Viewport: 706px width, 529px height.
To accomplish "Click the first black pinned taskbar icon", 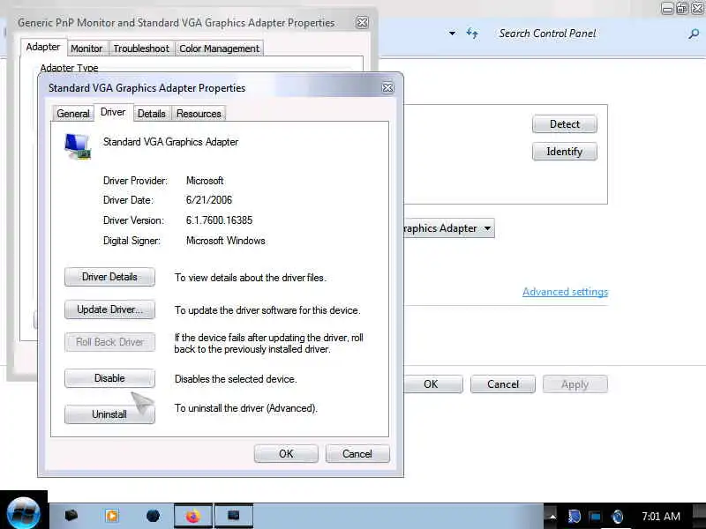I will 71,515.
